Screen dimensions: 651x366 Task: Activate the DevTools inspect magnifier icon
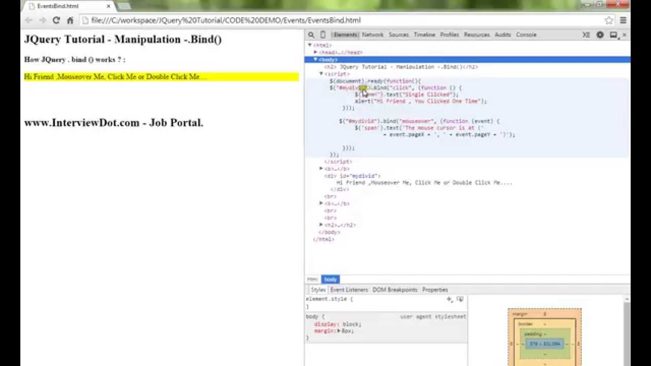tap(311, 35)
